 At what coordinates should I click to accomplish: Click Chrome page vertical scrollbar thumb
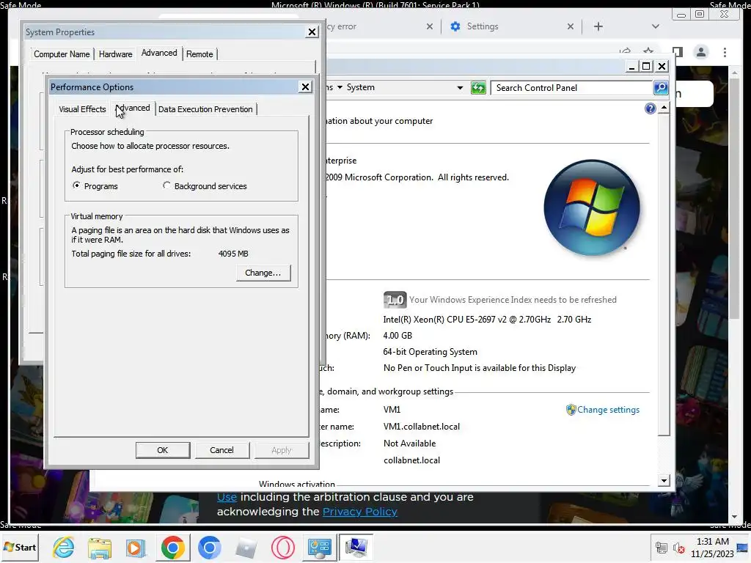point(734,199)
